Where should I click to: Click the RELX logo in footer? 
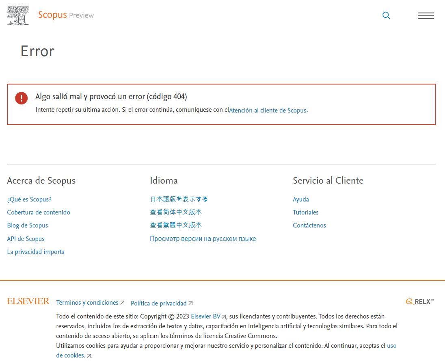click(x=420, y=301)
